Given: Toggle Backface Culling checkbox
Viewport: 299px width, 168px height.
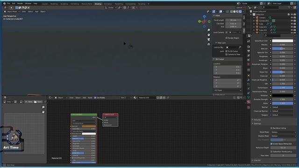Looking at the screenshot, I should (x=271, y=128).
